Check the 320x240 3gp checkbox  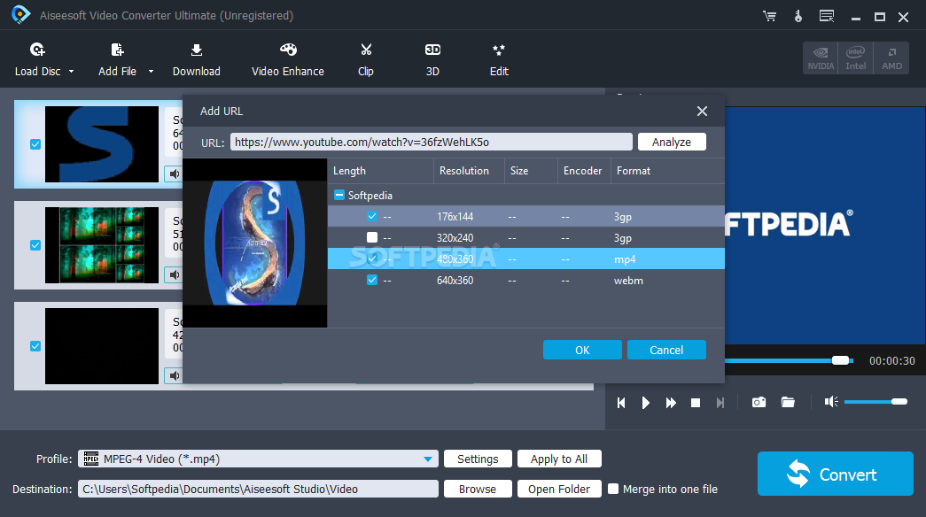click(372, 237)
